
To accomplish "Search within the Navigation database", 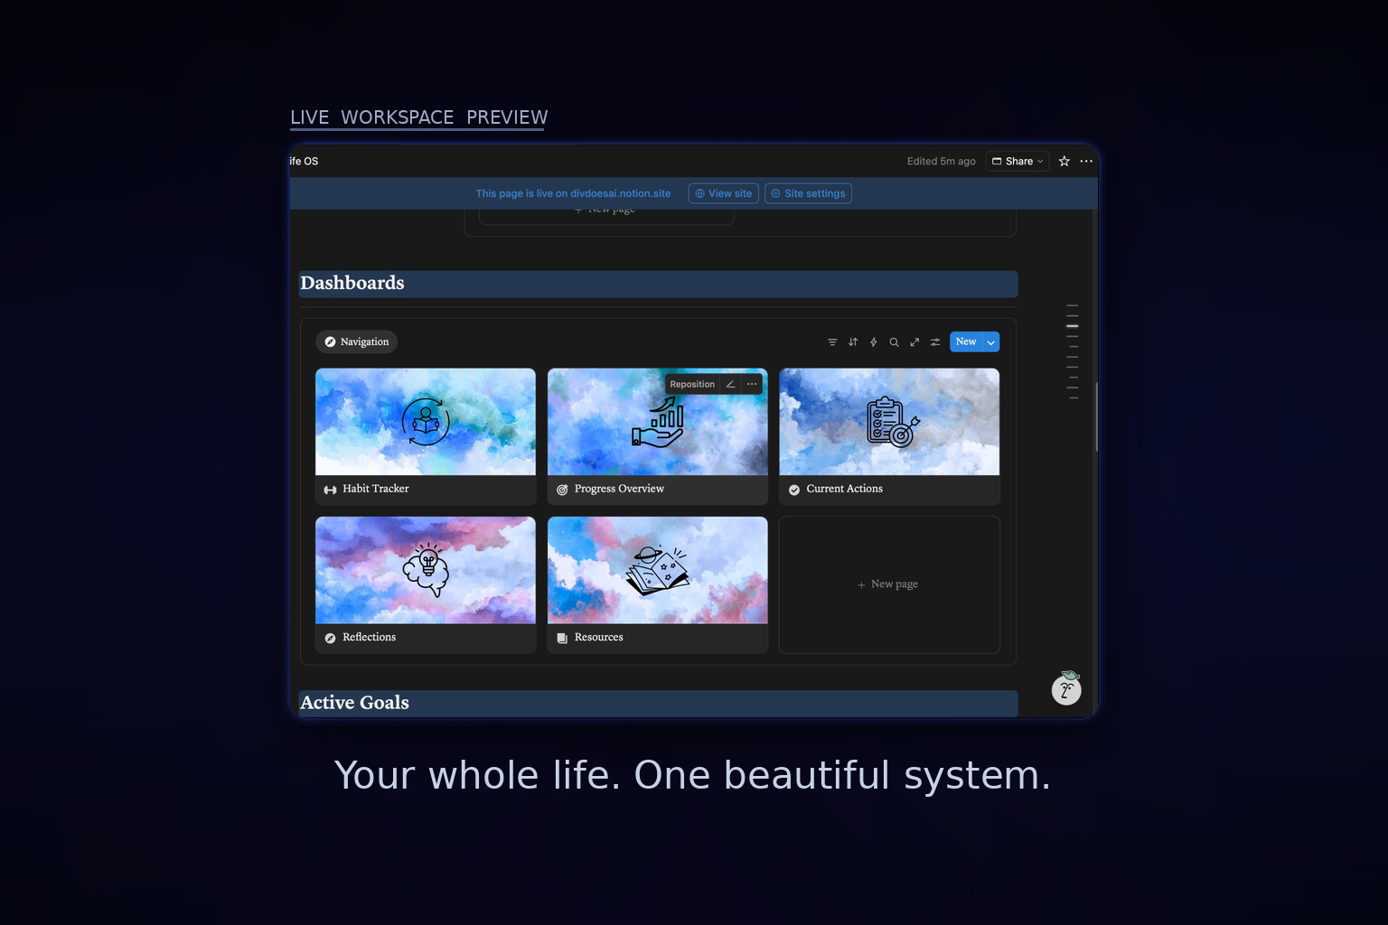I will click(894, 341).
